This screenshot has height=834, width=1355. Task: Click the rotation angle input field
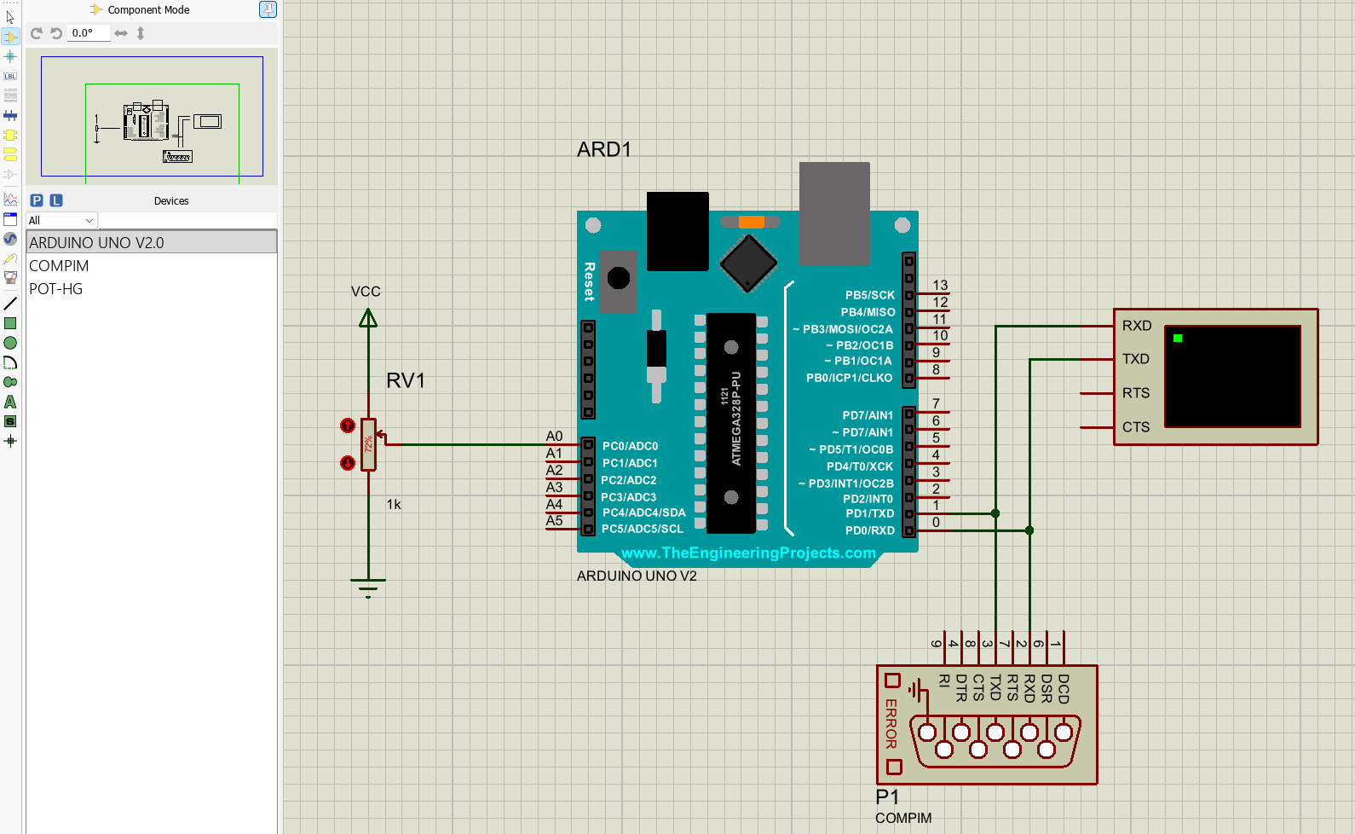point(89,33)
